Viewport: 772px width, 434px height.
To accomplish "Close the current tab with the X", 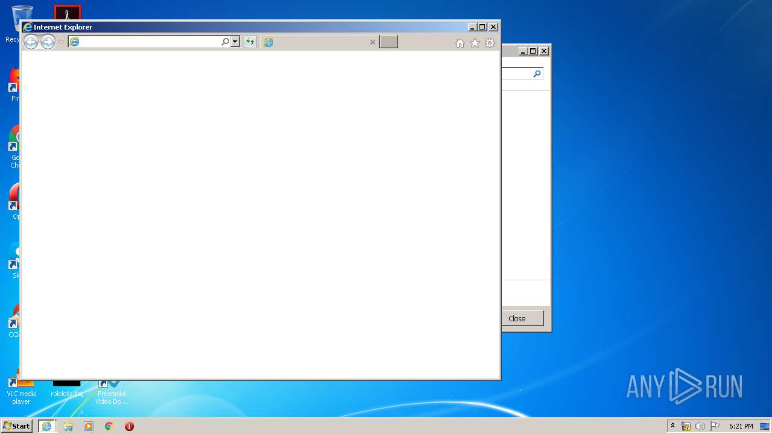I will point(372,42).
